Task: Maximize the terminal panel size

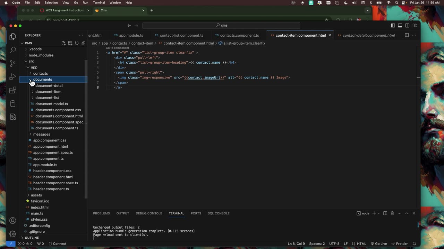Action: pos(407,213)
